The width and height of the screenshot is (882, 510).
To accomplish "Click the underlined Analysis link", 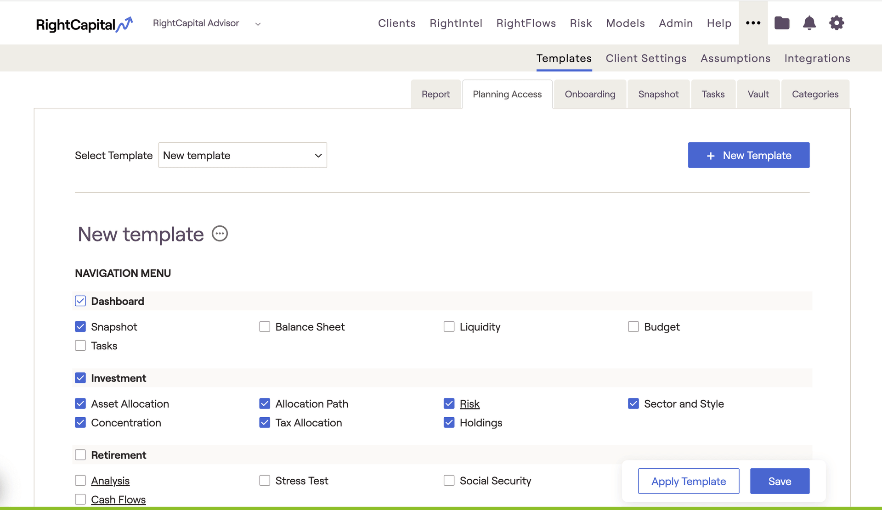I will tap(110, 481).
